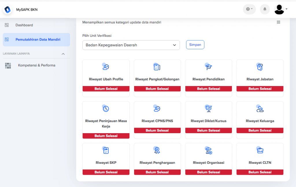296x187 pixels.
Task: Select Pemutakhiran Data Mandiri menu item
Action: [x=36, y=40]
